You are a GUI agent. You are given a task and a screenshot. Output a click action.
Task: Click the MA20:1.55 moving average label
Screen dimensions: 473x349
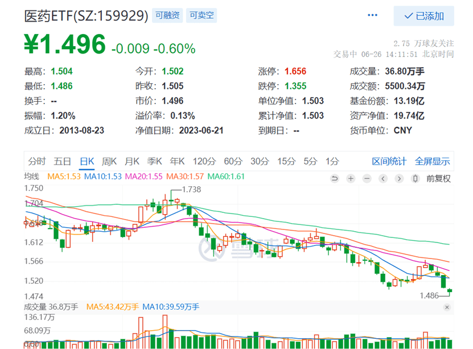(x=143, y=176)
